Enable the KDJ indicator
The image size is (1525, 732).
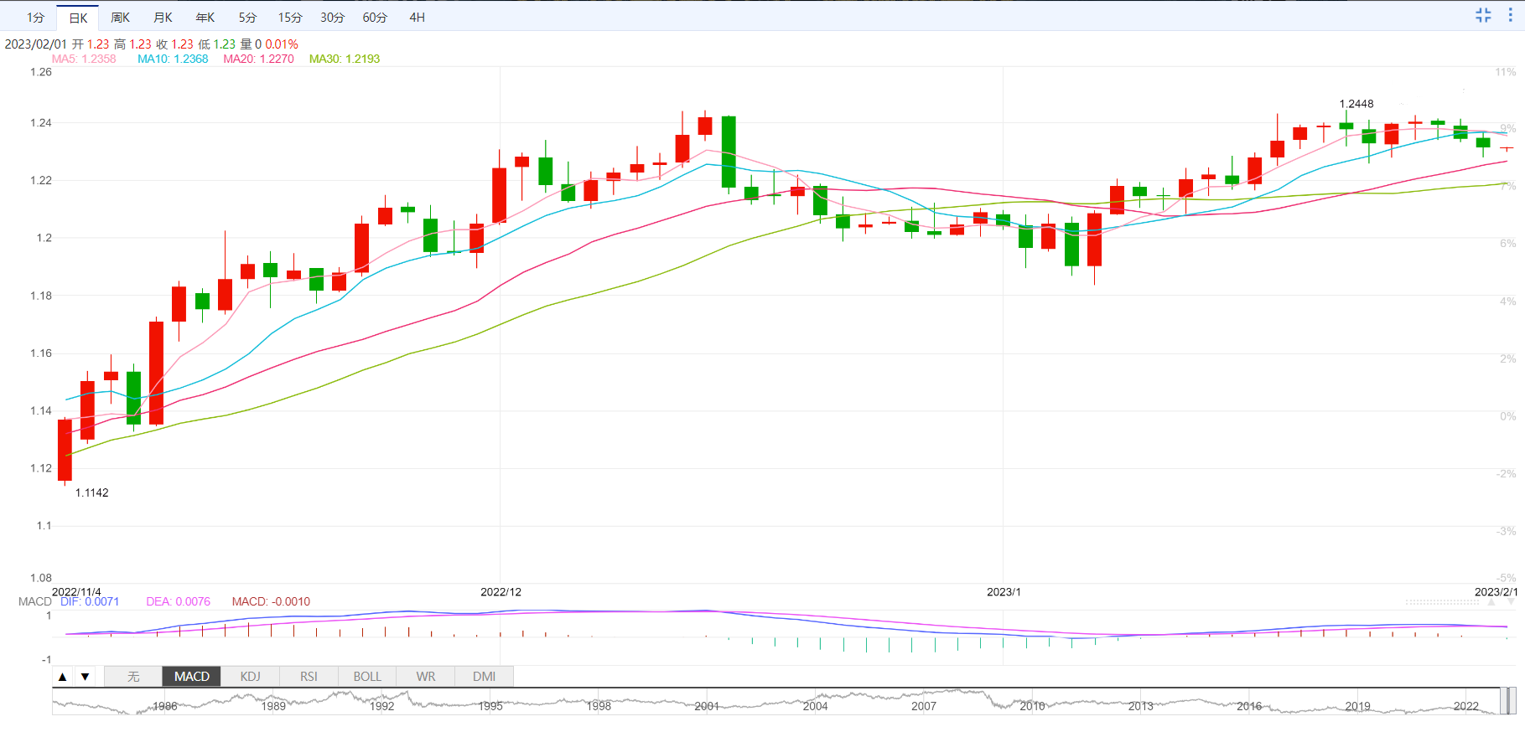coord(250,677)
